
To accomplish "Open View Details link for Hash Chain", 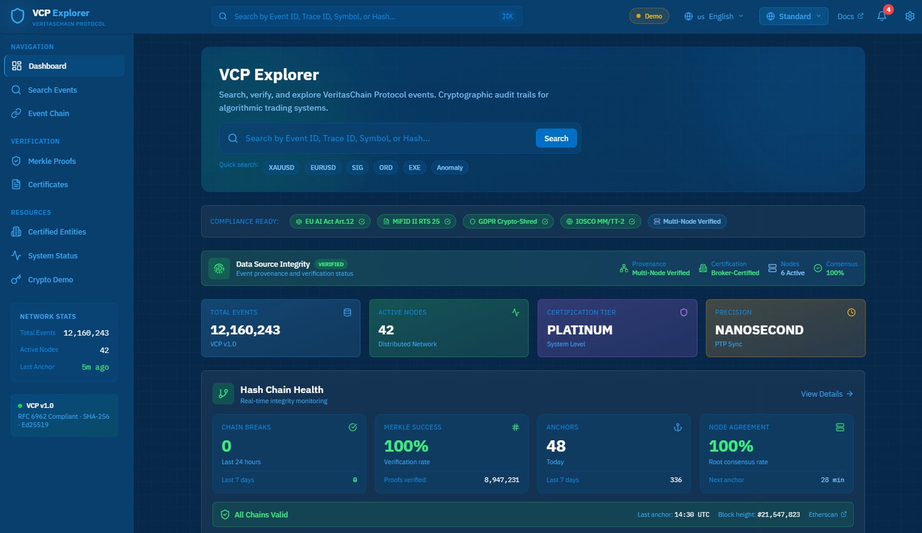I will (826, 394).
